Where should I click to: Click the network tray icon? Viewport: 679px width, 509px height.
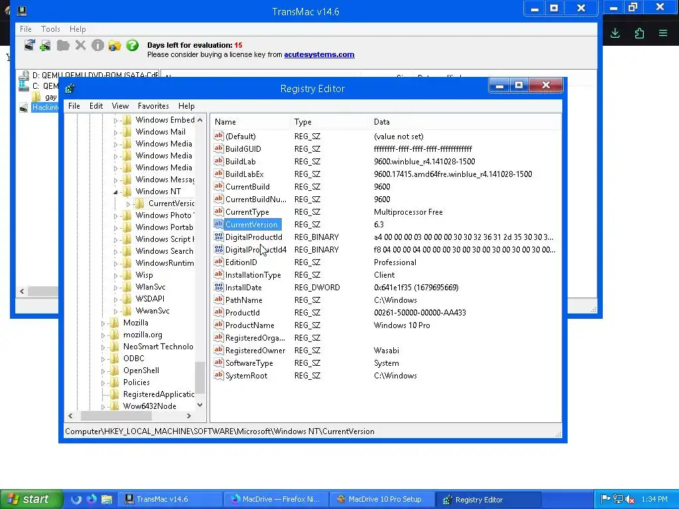(618, 499)
